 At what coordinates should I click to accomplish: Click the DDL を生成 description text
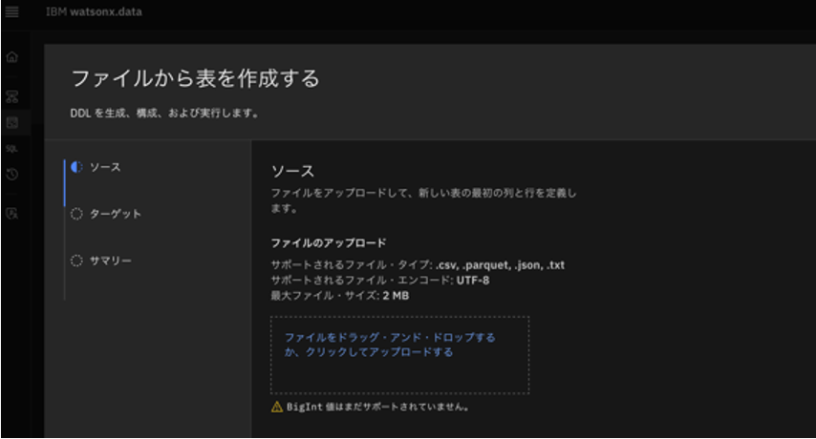pos(165,113)
